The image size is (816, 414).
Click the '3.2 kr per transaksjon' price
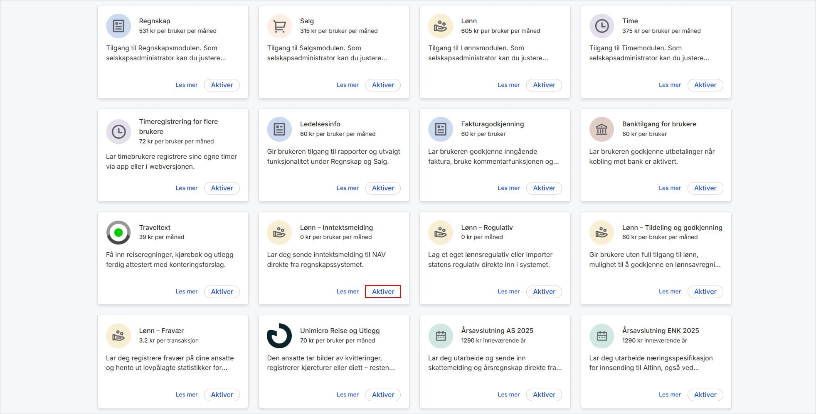coord(169,340)
